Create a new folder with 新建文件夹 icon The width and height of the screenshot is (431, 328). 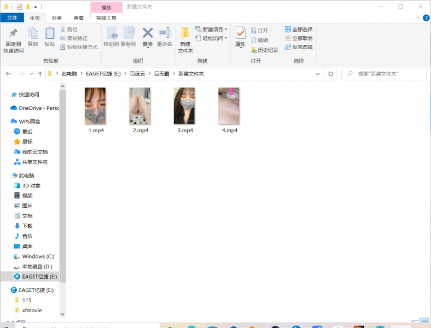click(185, 34)
